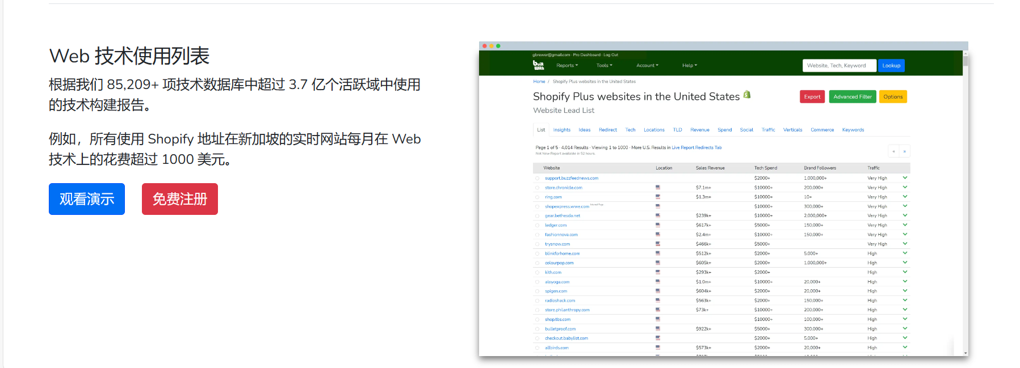Click the yellow Options button
Image resolution: width=1020 pixels, height=368 pixels.
tap(893, 97)
